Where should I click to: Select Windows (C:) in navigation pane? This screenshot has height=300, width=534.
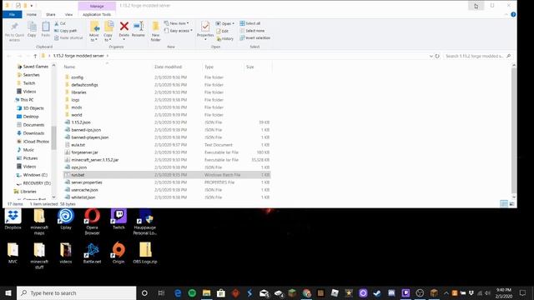pos(35,175)
